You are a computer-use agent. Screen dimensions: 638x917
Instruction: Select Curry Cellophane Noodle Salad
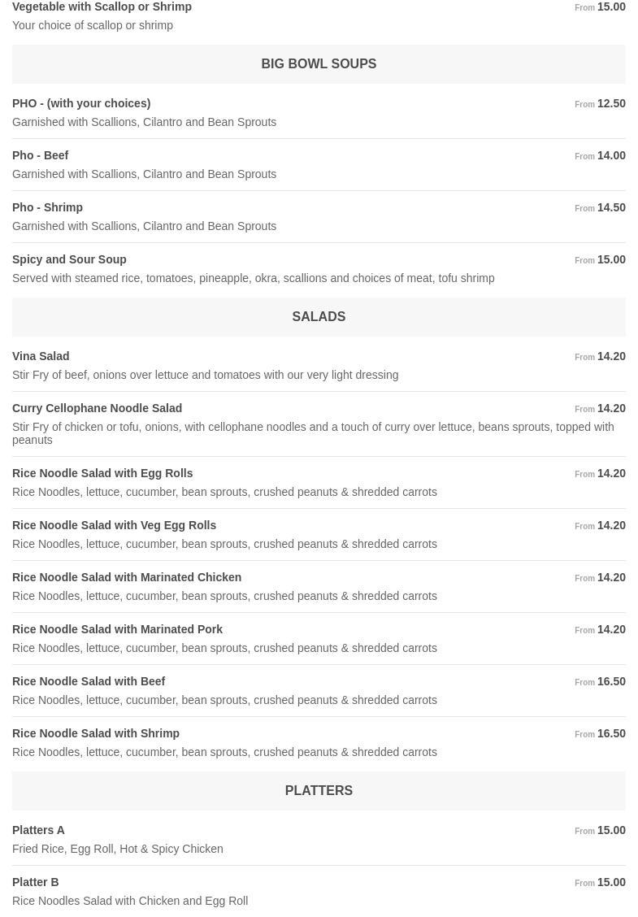[98, 408]
